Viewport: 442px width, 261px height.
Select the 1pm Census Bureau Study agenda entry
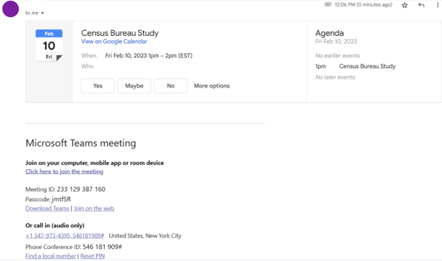tap(356, 66)
